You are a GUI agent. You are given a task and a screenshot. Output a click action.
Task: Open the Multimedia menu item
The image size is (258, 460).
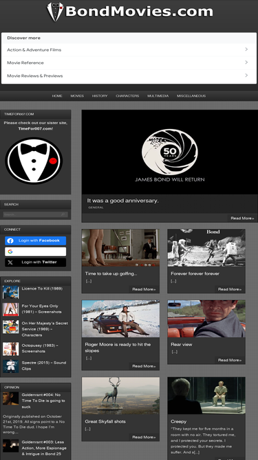158,96
